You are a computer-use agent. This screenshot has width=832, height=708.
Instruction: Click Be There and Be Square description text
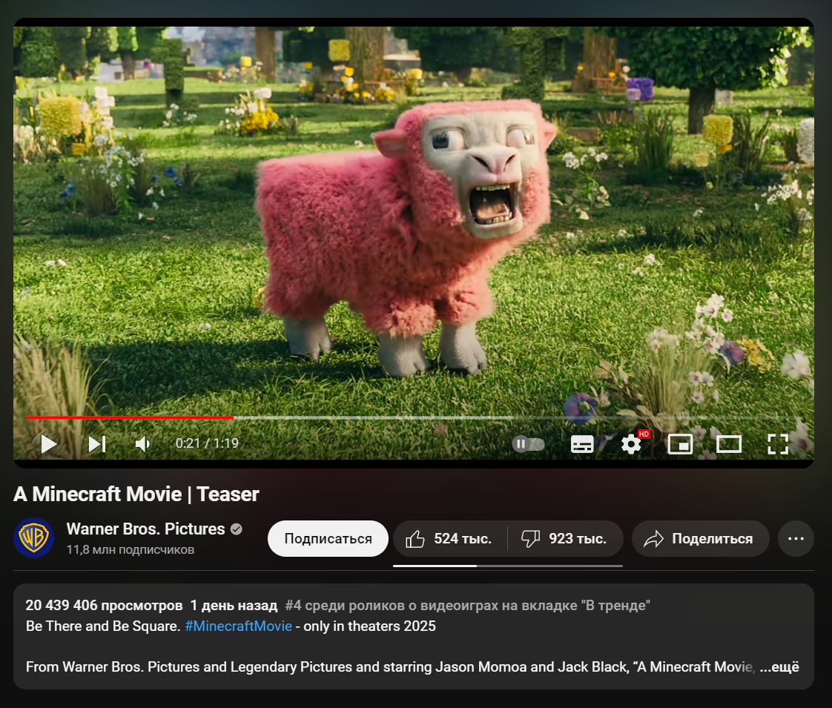[x=103, y=626]
